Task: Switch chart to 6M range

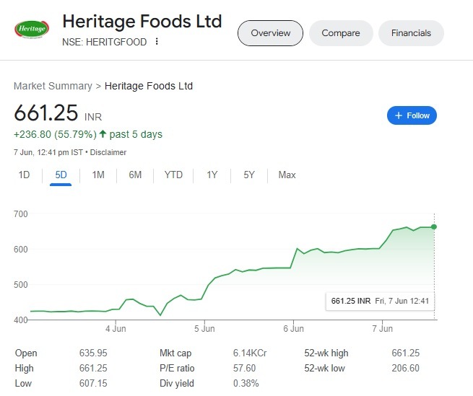Action: tap(135, 175)
